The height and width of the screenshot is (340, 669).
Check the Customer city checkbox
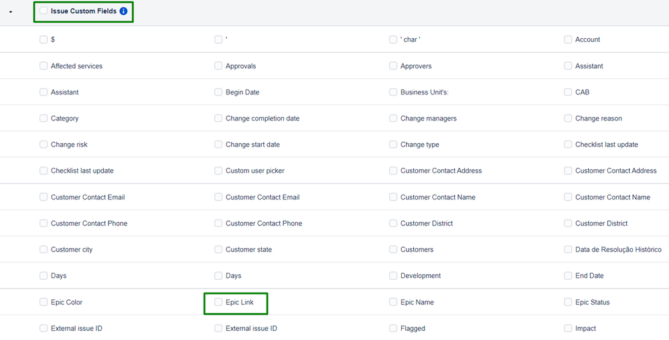[x=44, y=250]
